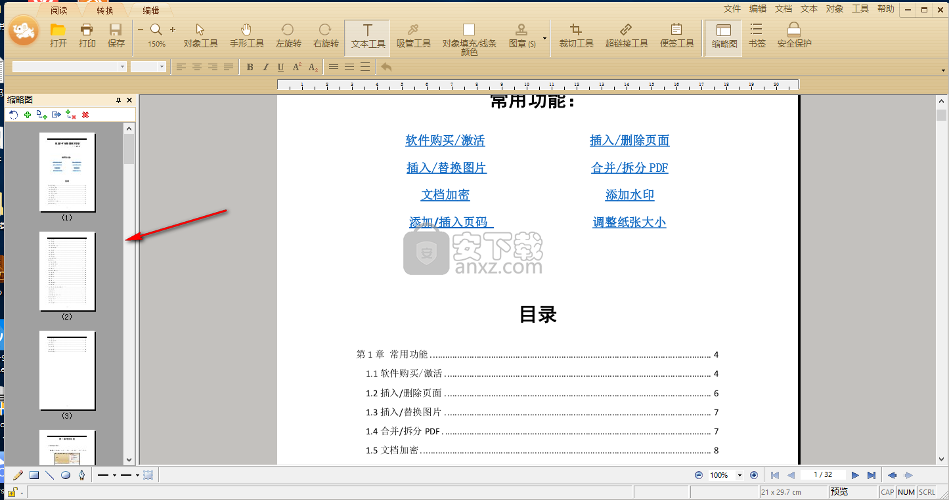Viewport: 949px width, 500px height.
Task: Go to the next page arrow
Action: coord(855,475)
